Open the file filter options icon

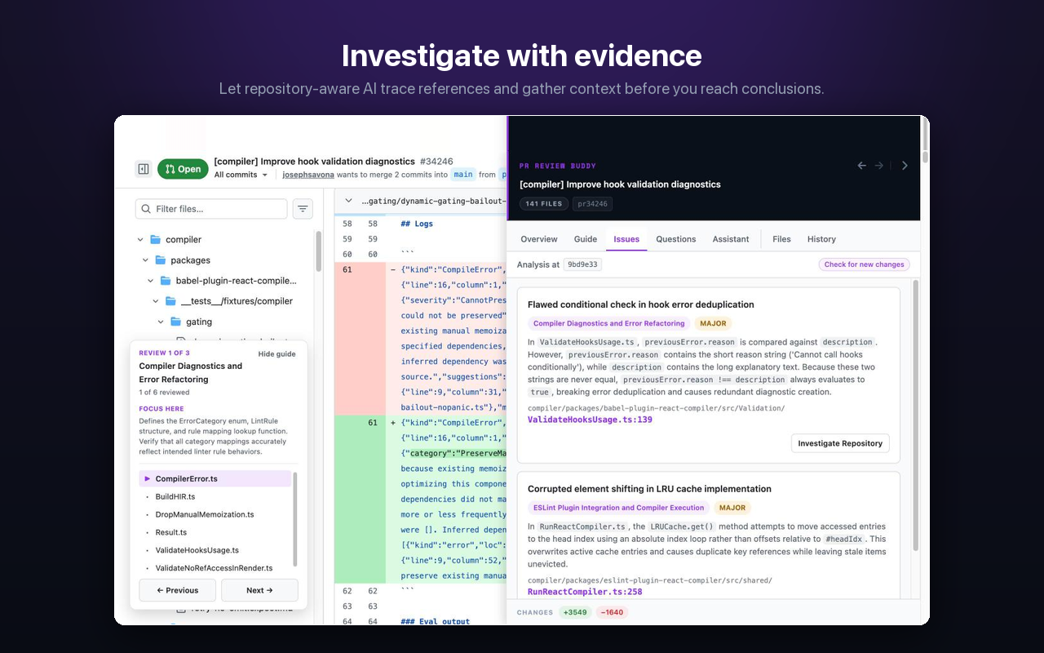click(303, 209)
